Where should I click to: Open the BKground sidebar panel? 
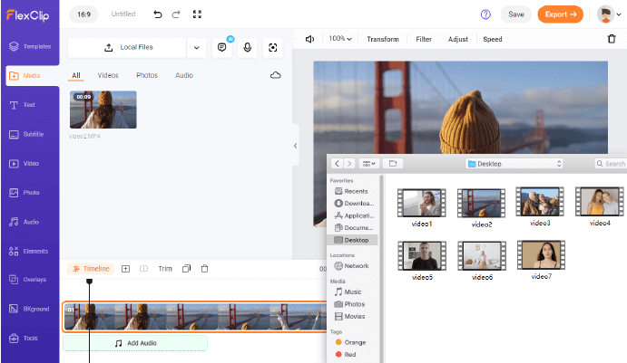pos(29,309)
